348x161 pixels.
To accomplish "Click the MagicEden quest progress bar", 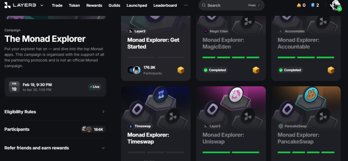I will point(231,57).
